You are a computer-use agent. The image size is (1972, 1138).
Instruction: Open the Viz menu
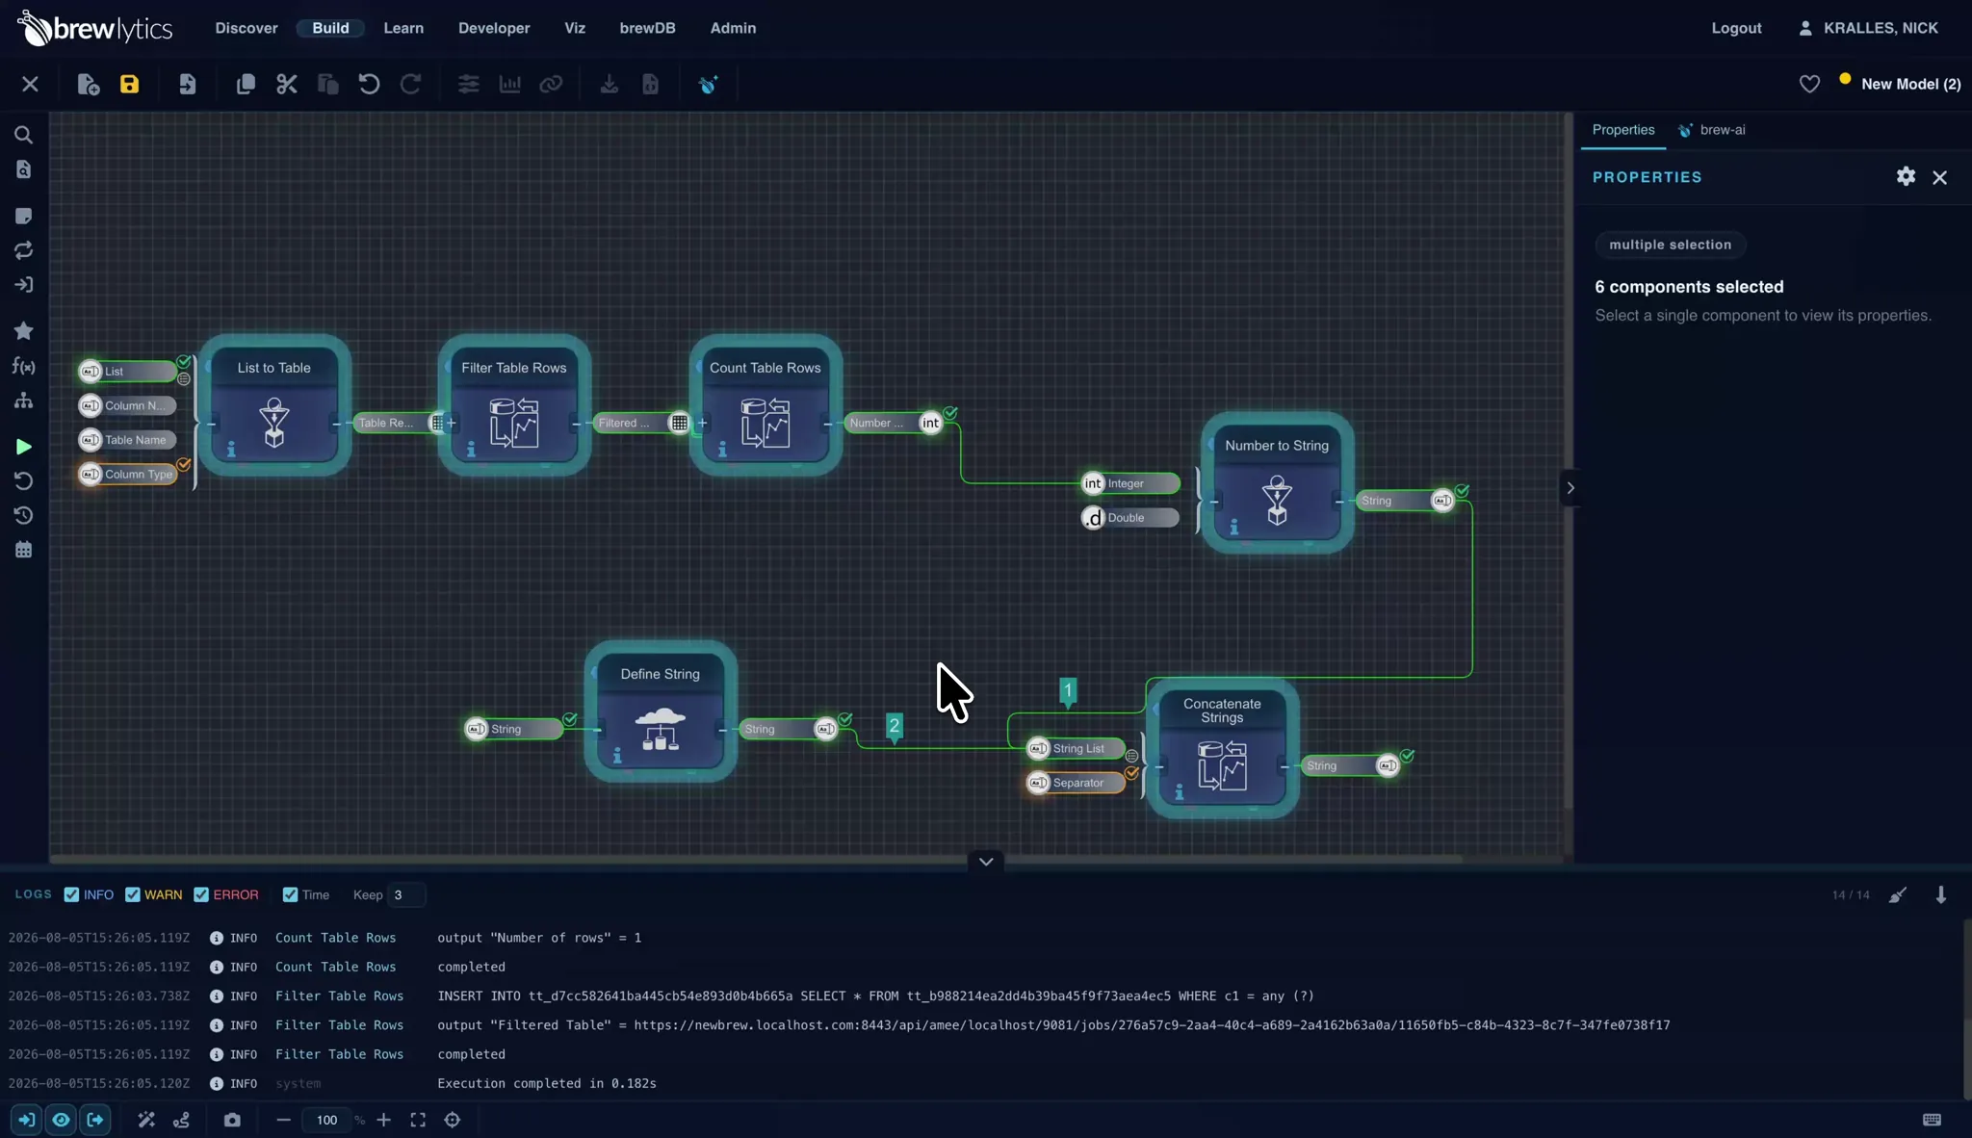point(575,28)
